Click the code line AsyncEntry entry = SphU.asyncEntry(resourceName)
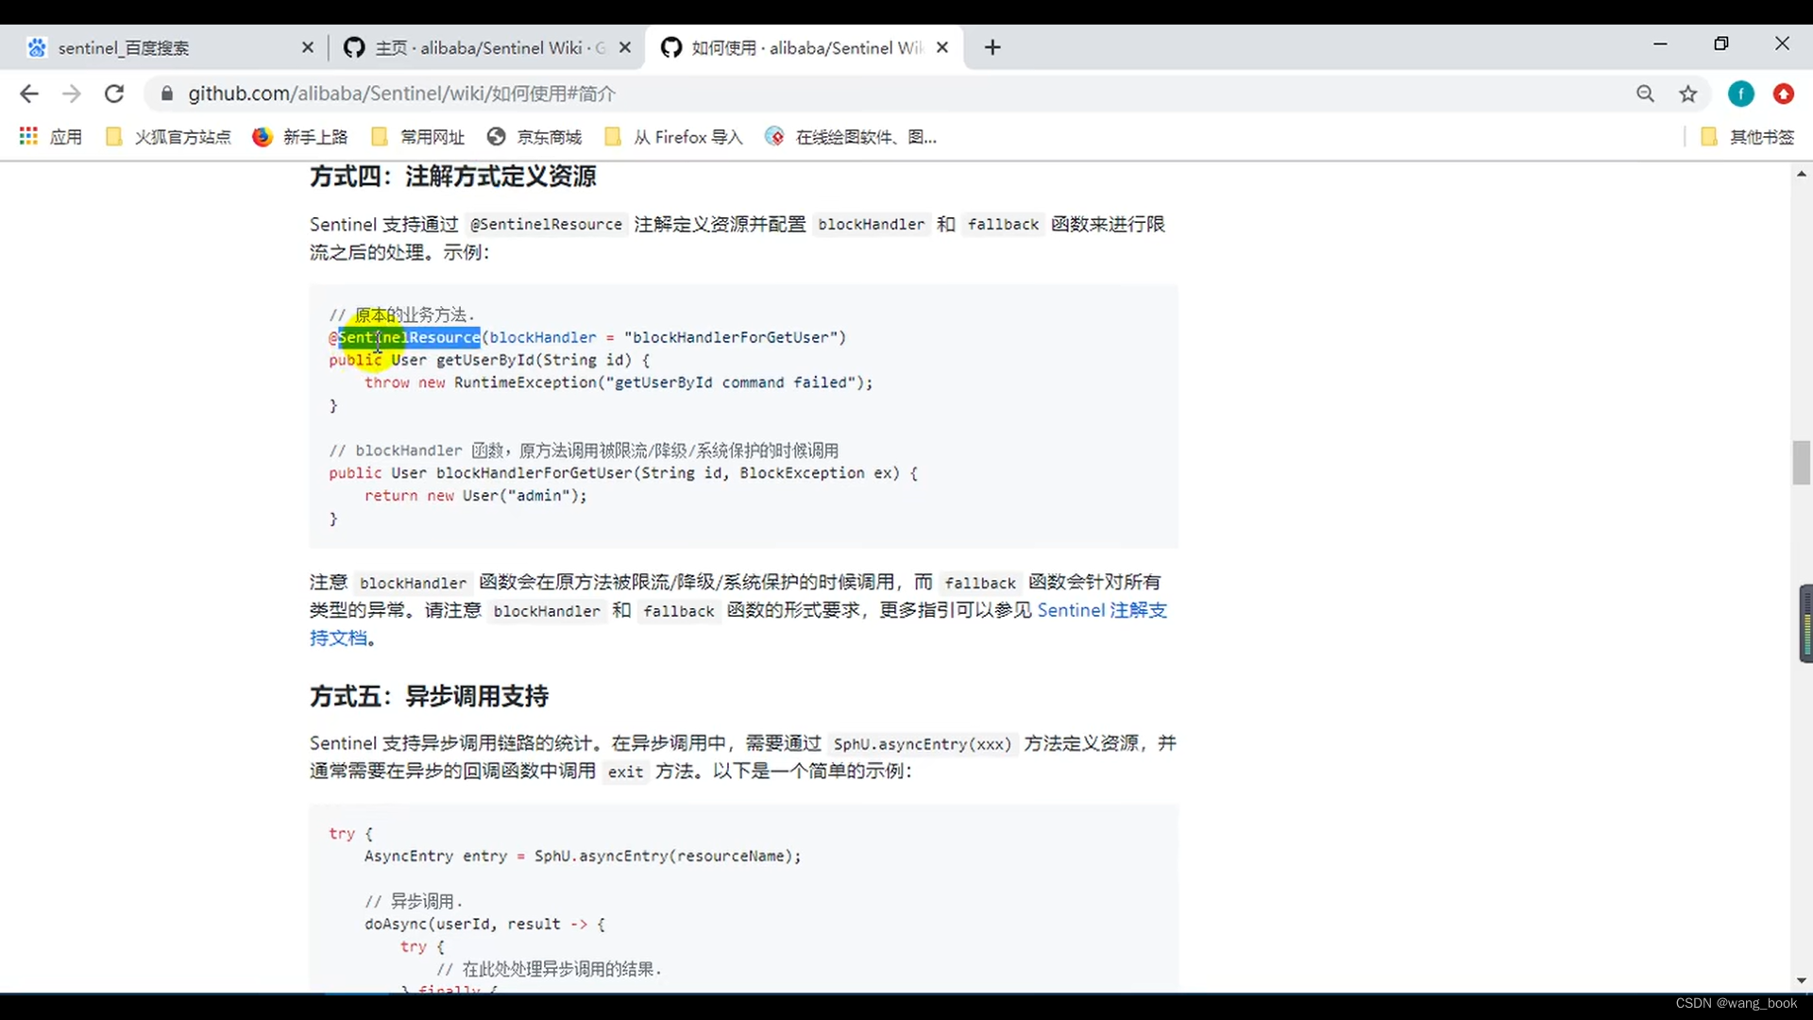The image size is (1813, 1020). (583, 857)
